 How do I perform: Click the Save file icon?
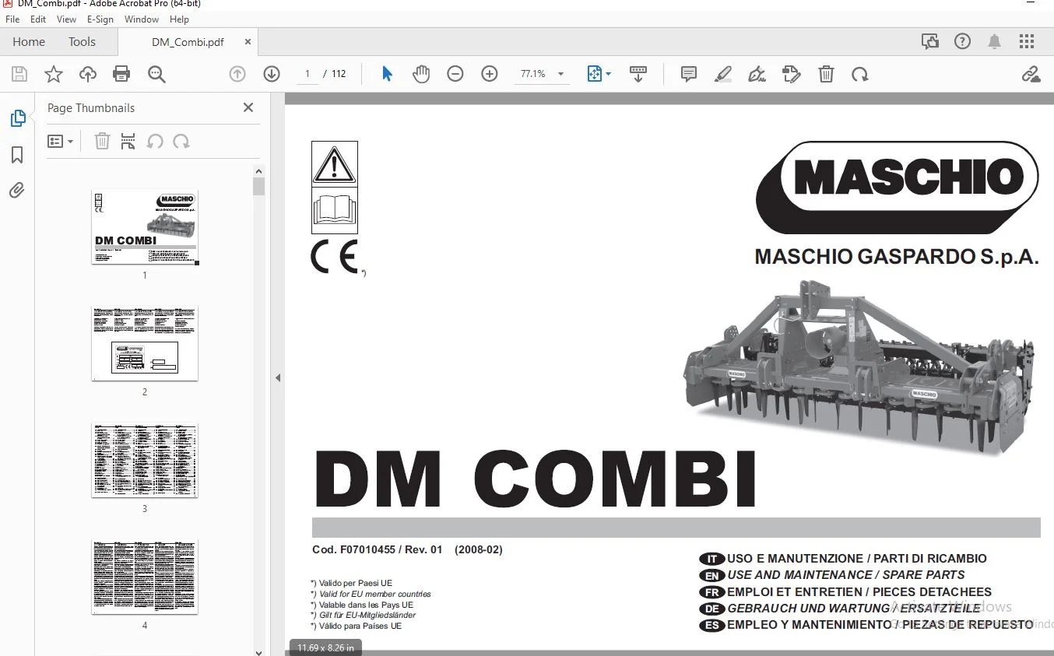click(19, 74)
